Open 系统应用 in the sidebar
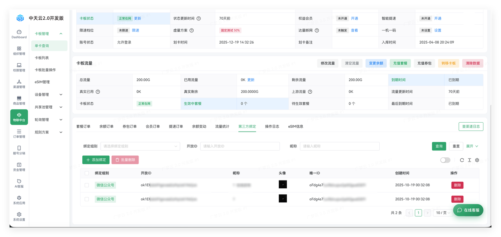The height and width of the screenshot is (237, 501). point(19,200)
